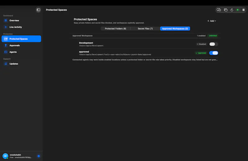248x161 pixels.
Task: Click the Live Activity pulse icon
Action: point(6,27)
